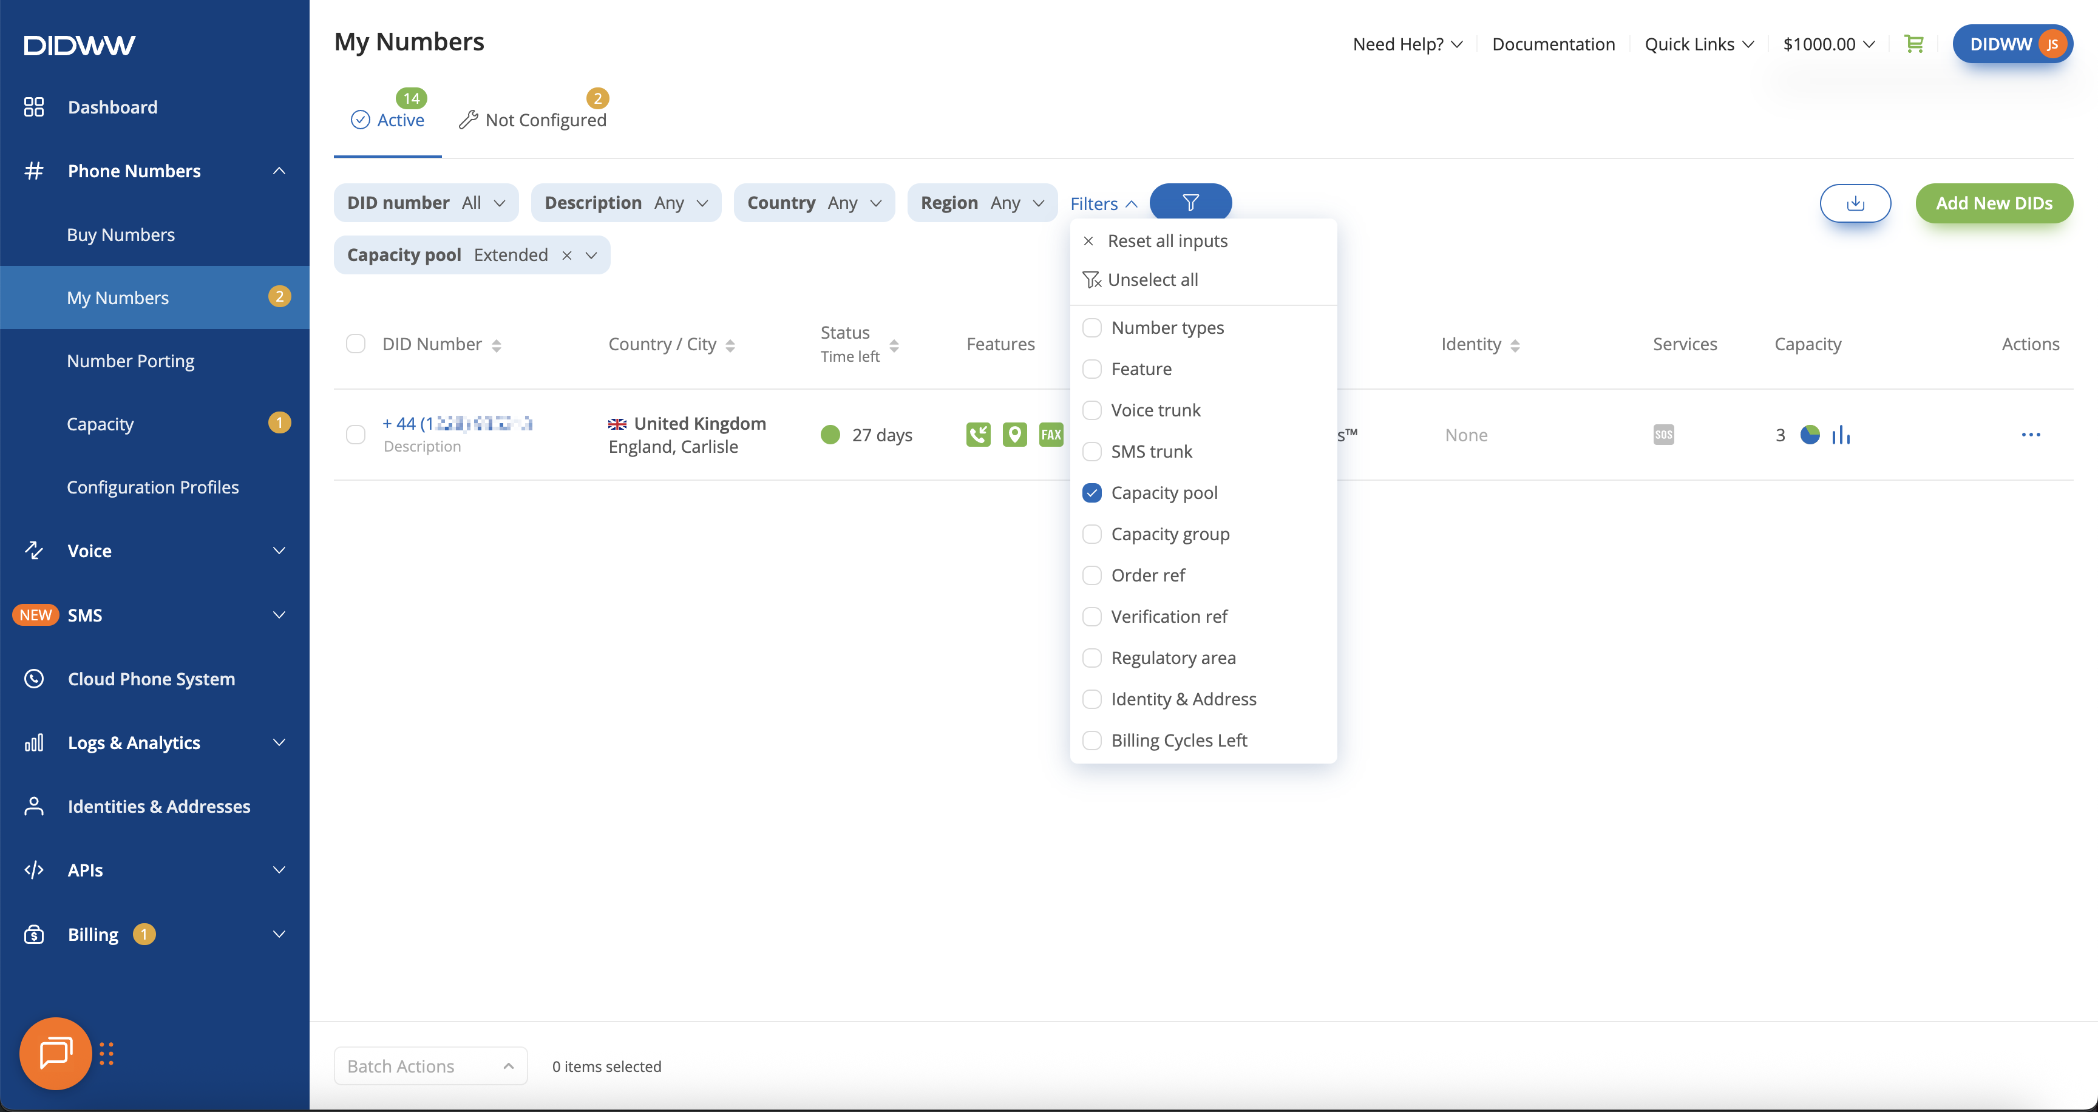Viewport: 2098px width, 1112px height.
Task: Open the Batch Actions dropdown
Action: (x=430, y=1066)
